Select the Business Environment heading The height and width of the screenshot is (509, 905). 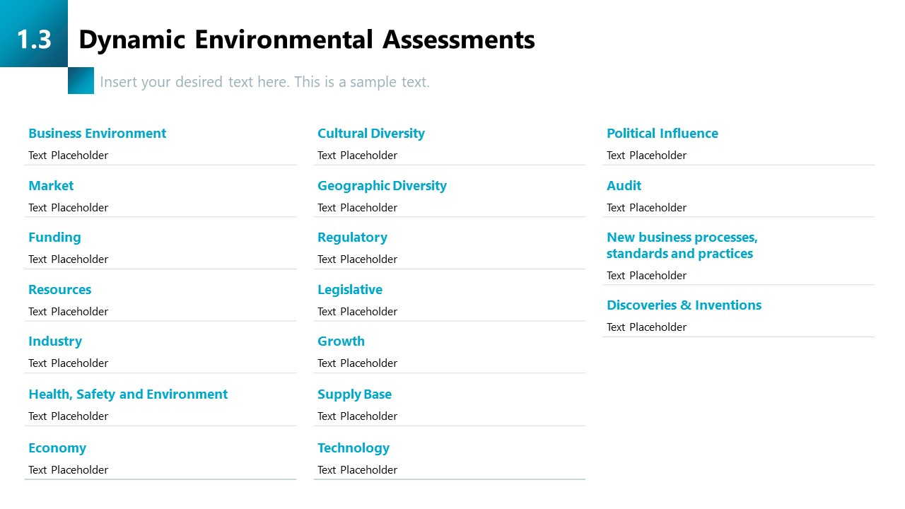97,134
